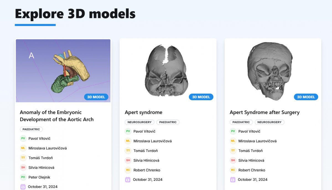This screenshot has width=332, height=190.
Task: Click 3D MODEL badge on Apert syndrome image
Action: [201, 97]
